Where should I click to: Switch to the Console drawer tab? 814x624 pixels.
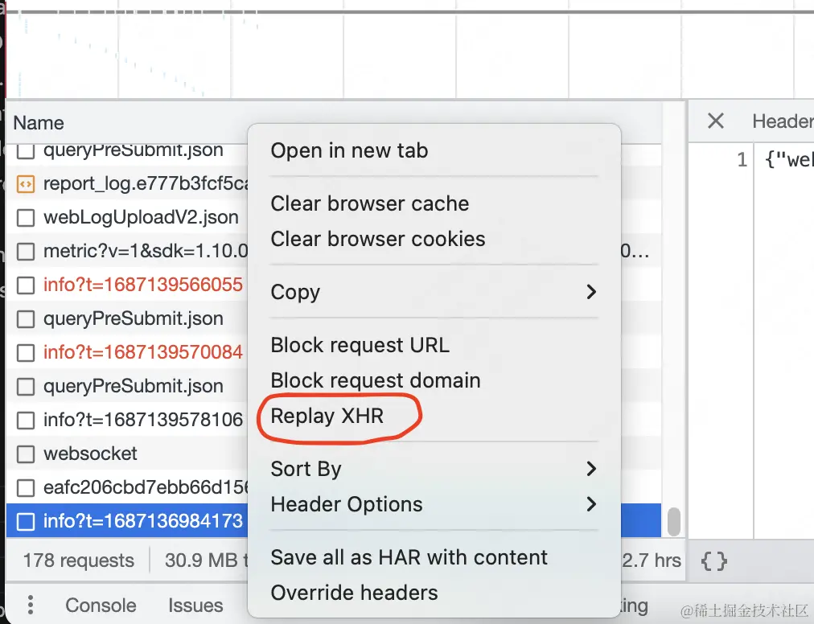(x=101, y=606)
